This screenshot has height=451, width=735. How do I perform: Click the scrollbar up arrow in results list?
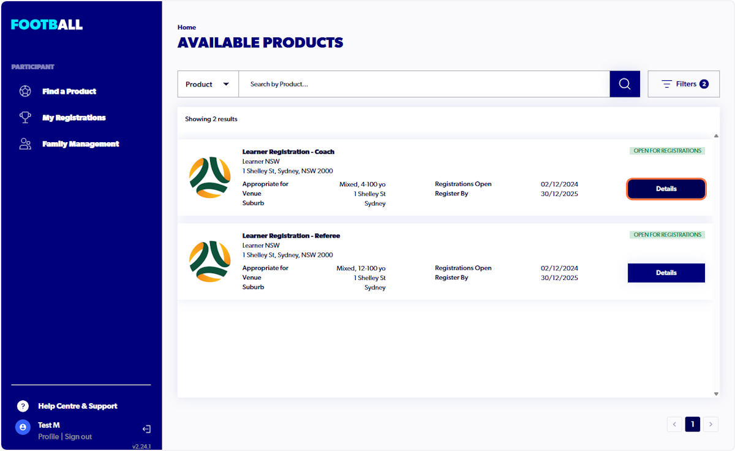[x=716, y=136]
